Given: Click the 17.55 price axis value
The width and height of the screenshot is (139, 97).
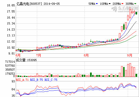Looking at the screenshot, I should 11,11.
